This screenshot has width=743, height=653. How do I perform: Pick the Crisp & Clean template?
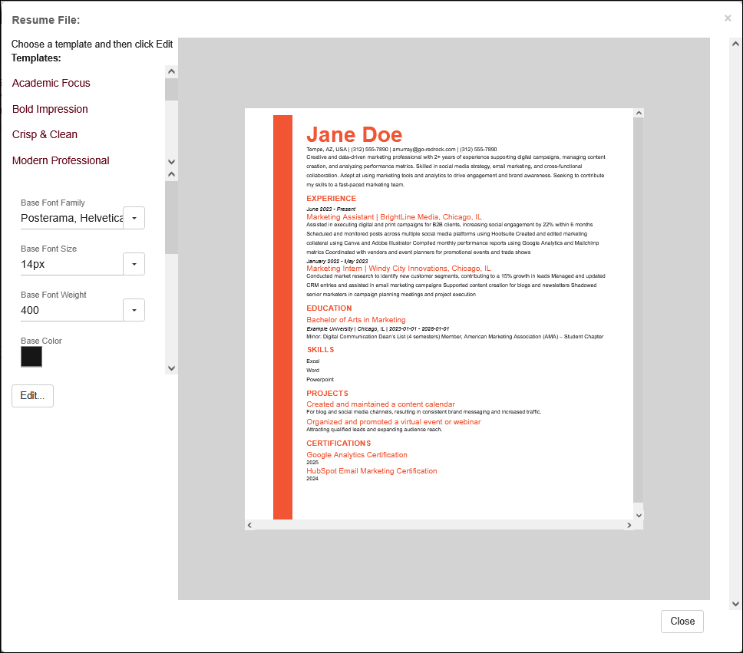45,134
